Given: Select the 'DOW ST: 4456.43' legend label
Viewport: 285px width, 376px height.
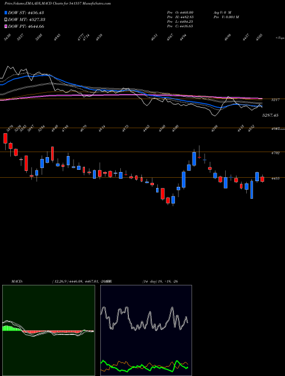Looking at the screenshot, I should (26, 13).
